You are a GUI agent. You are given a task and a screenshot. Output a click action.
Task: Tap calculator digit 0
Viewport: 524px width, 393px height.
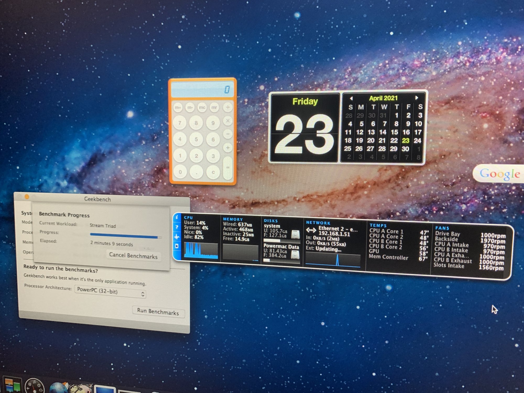[x=180, y=172]
